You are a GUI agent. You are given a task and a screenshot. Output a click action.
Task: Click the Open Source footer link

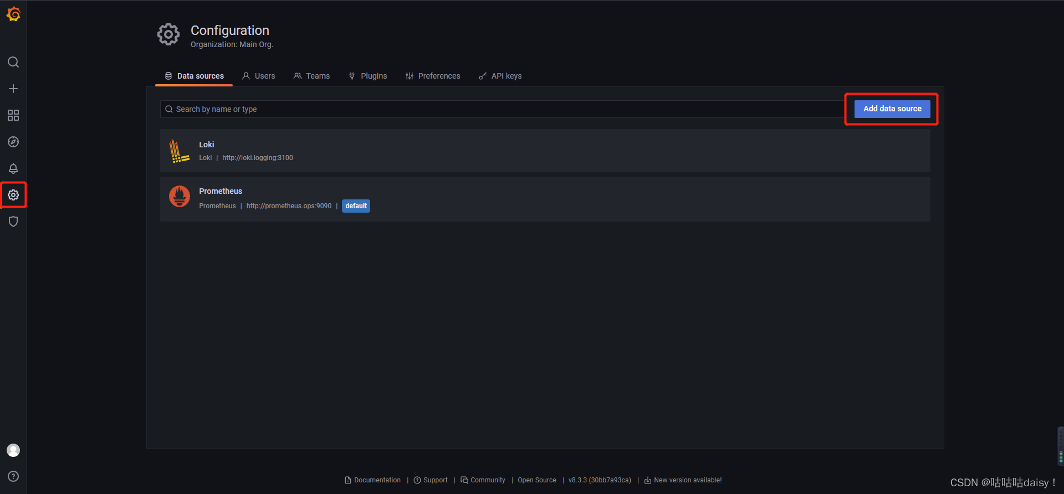pos(537,480)
